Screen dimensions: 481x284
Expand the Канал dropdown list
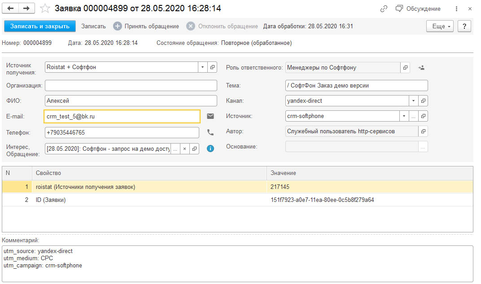coord(413,100)
